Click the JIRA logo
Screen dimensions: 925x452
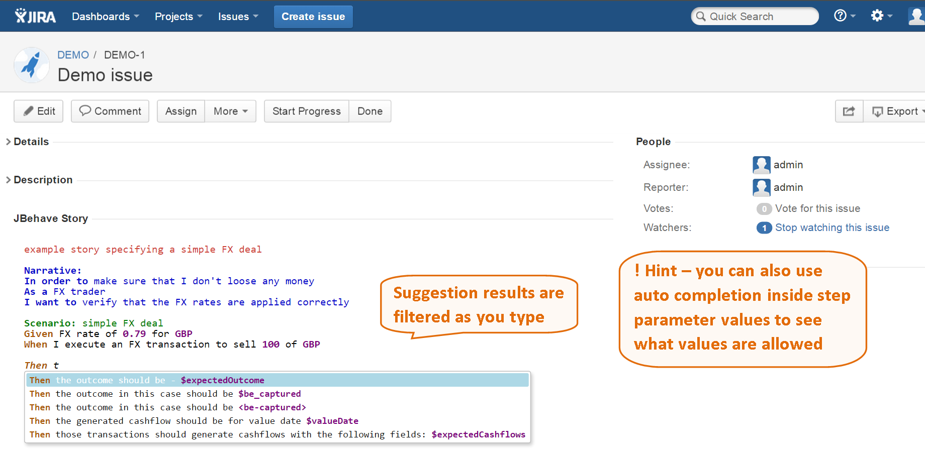click(x=35, y=16)
